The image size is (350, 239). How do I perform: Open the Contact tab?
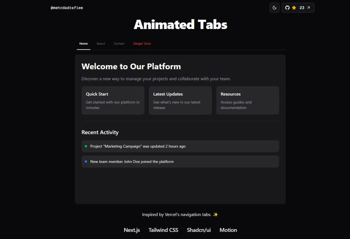tap(119, 44)
